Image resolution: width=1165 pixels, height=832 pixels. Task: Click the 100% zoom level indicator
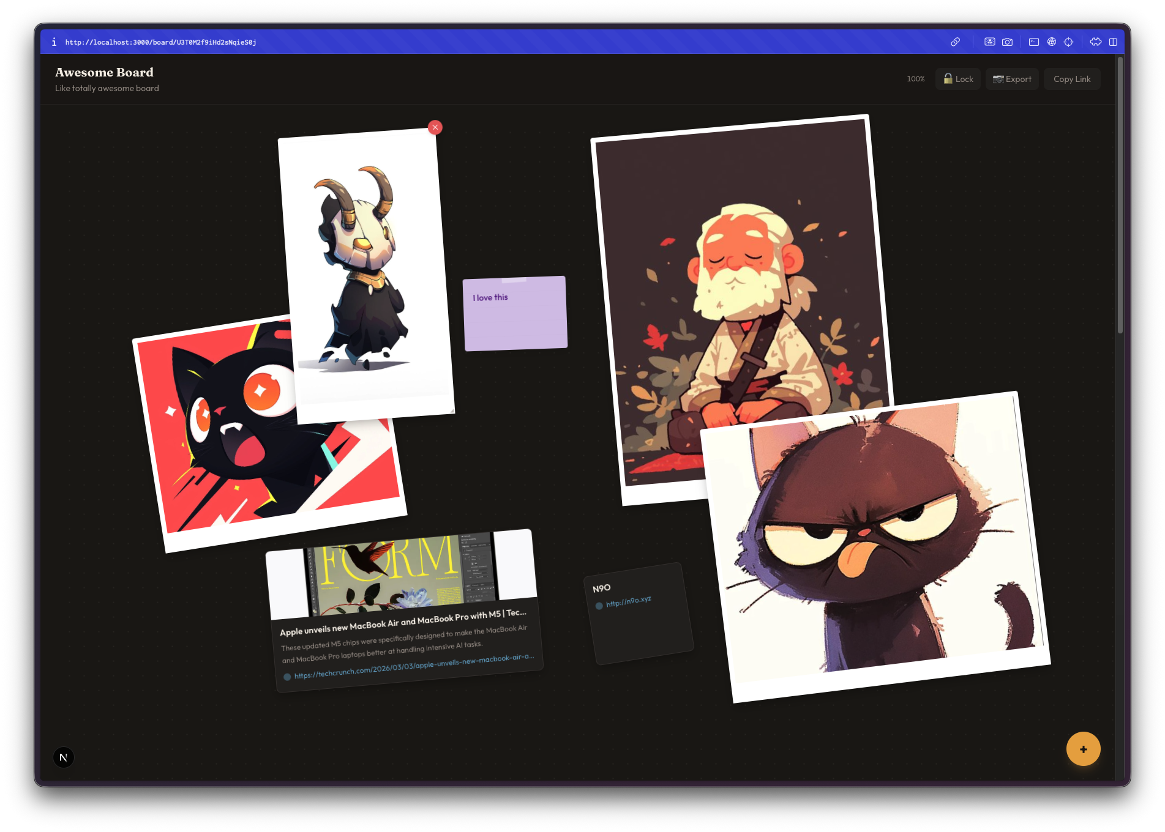pos(915,78)
